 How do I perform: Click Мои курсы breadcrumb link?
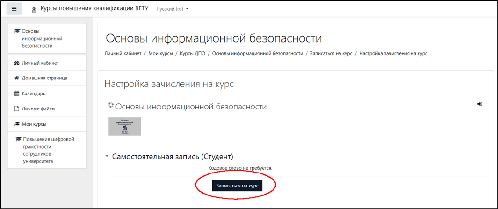click(160, 54)
